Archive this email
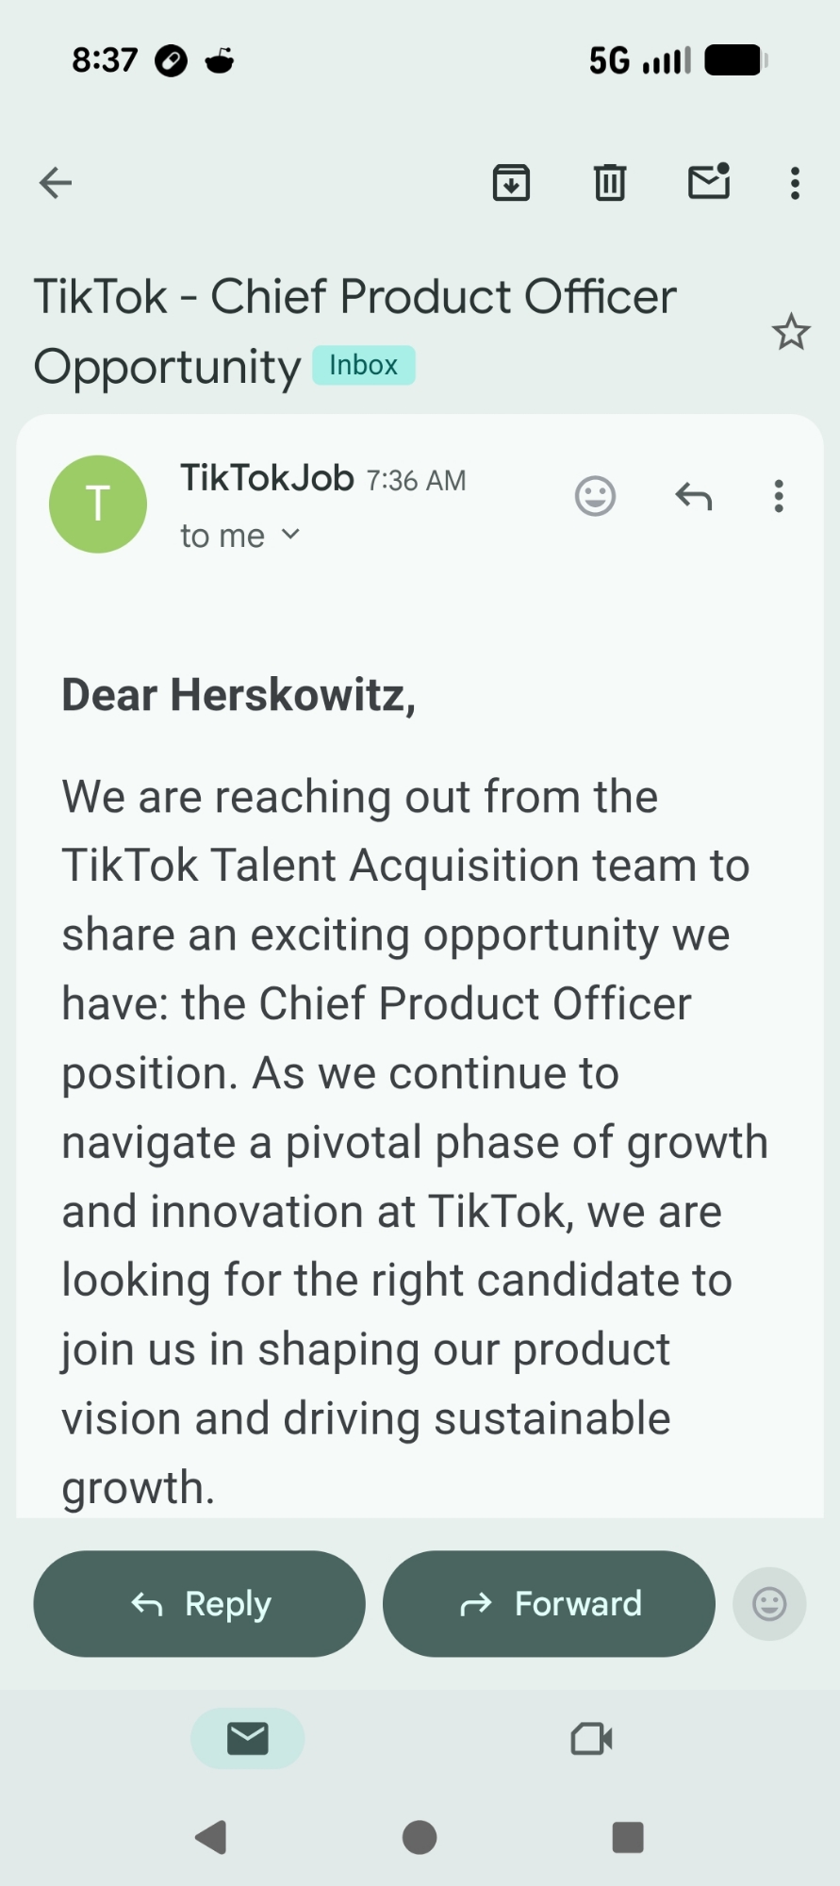This screenshot has height=1886, width=840. click(511, 183)
